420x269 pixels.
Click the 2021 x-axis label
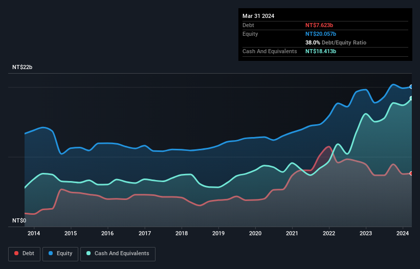coord(292,233)
